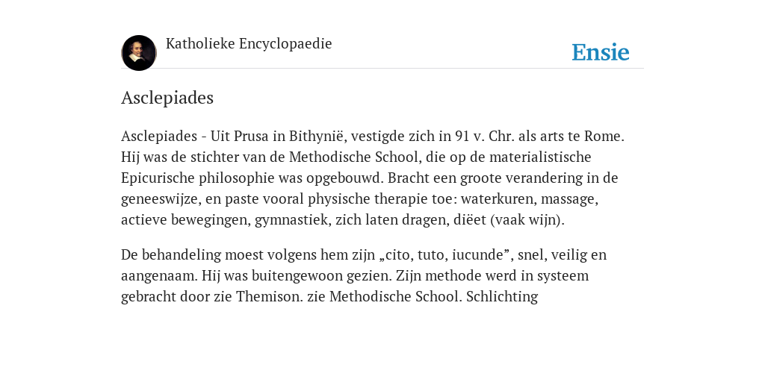
Task: Open the Katholieke Encyclopaedie author name
Action: [249, 43]
